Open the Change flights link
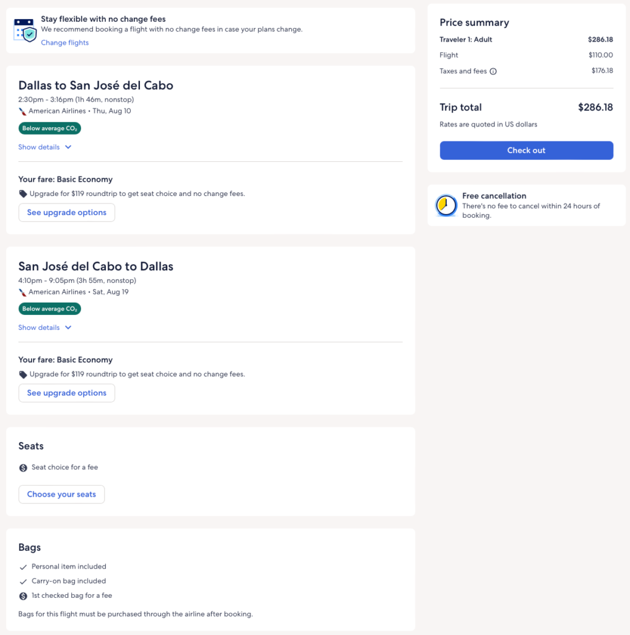 click(x=65, y=43)
